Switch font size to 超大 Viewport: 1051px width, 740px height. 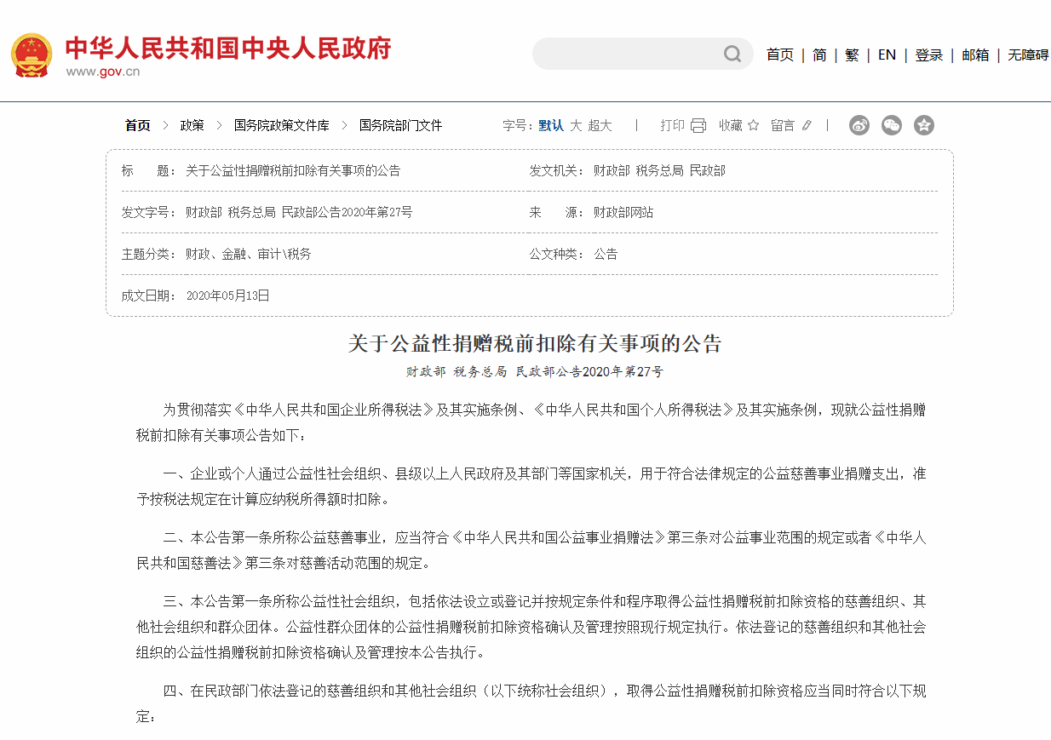[600, 125]
